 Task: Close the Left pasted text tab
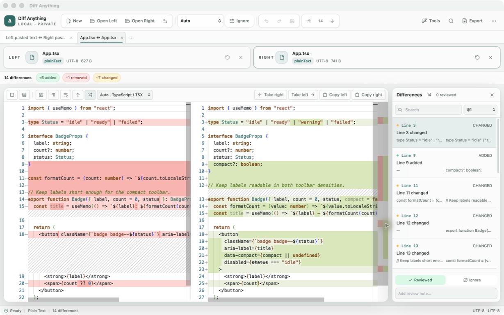click(x=71, y=38)
